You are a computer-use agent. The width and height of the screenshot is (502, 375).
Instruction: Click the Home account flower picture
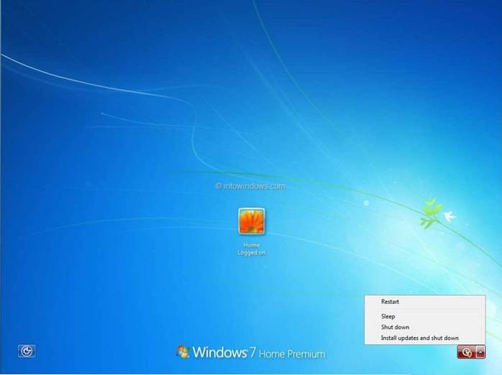point(251,221)
